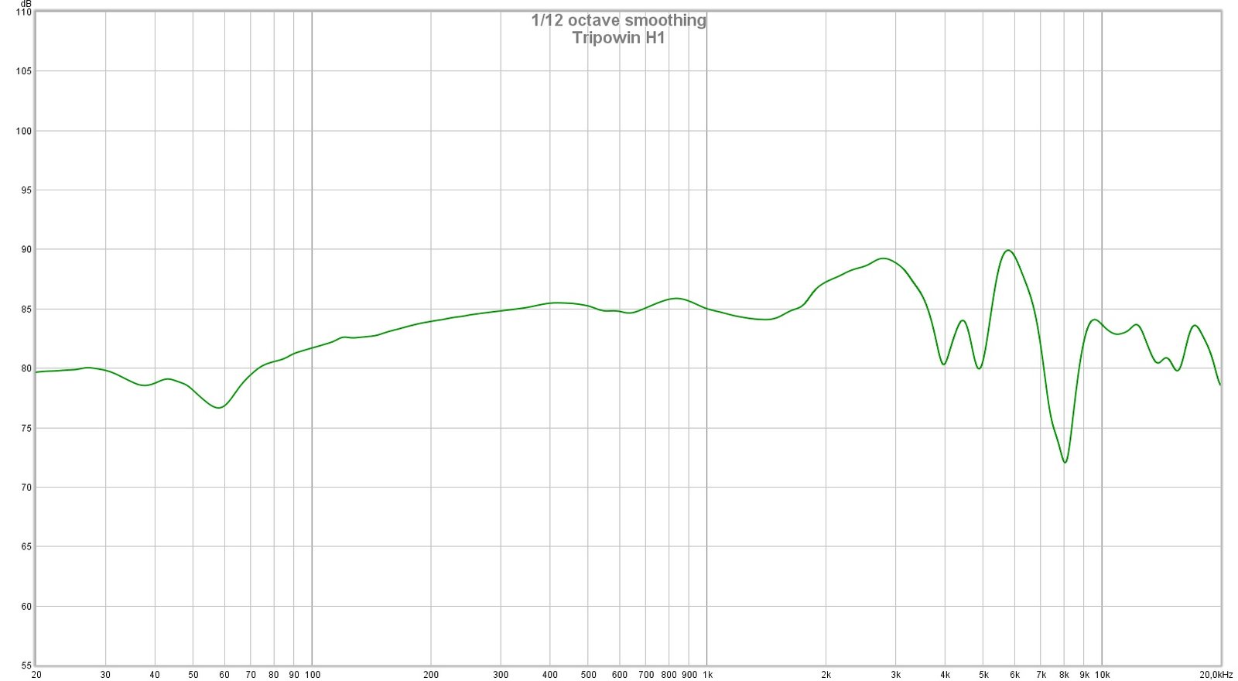The height and width of the screenshot is (681, 1238).
Task: Click the 200 Hz frequency axis label
Action: tap(431, 675)
